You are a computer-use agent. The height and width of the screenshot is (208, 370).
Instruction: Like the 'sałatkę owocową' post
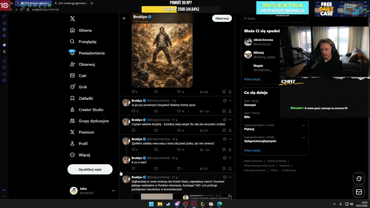pyautogui.click(x=179, y=149)
